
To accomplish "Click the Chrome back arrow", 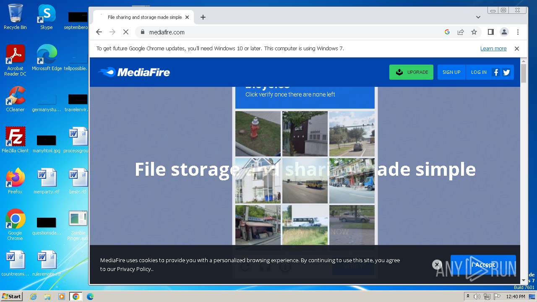I will pos(99,32).
